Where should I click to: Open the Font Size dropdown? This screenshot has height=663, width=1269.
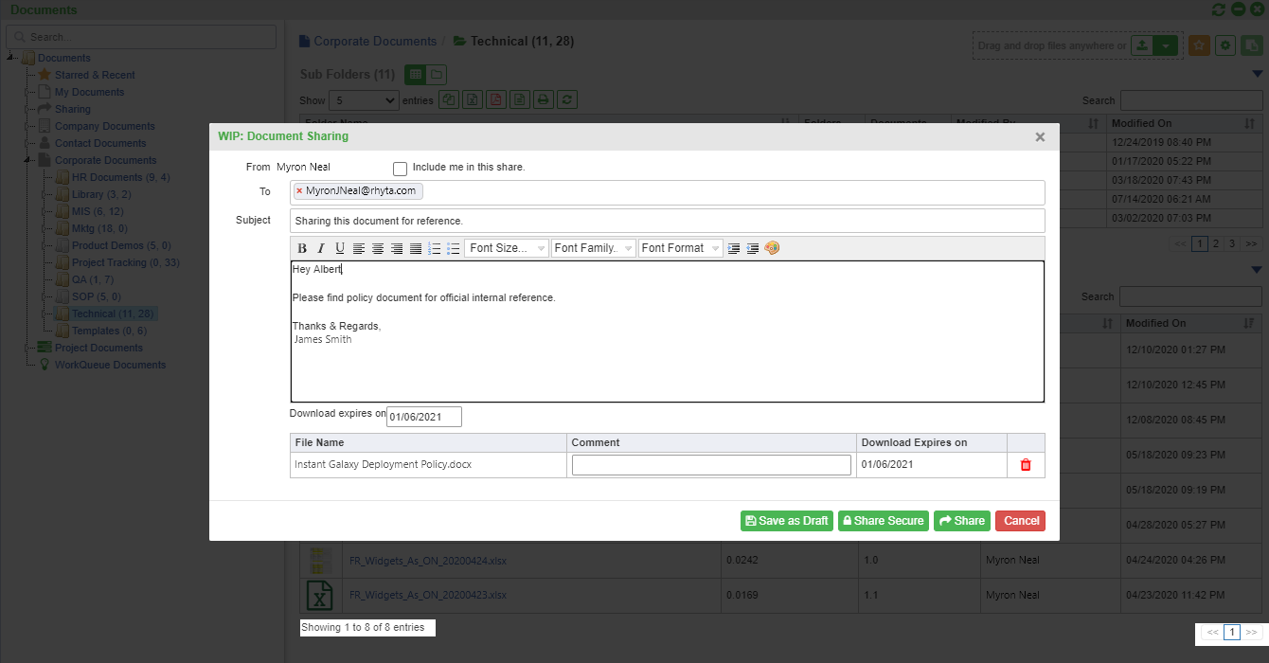click(x=507, y=248)
